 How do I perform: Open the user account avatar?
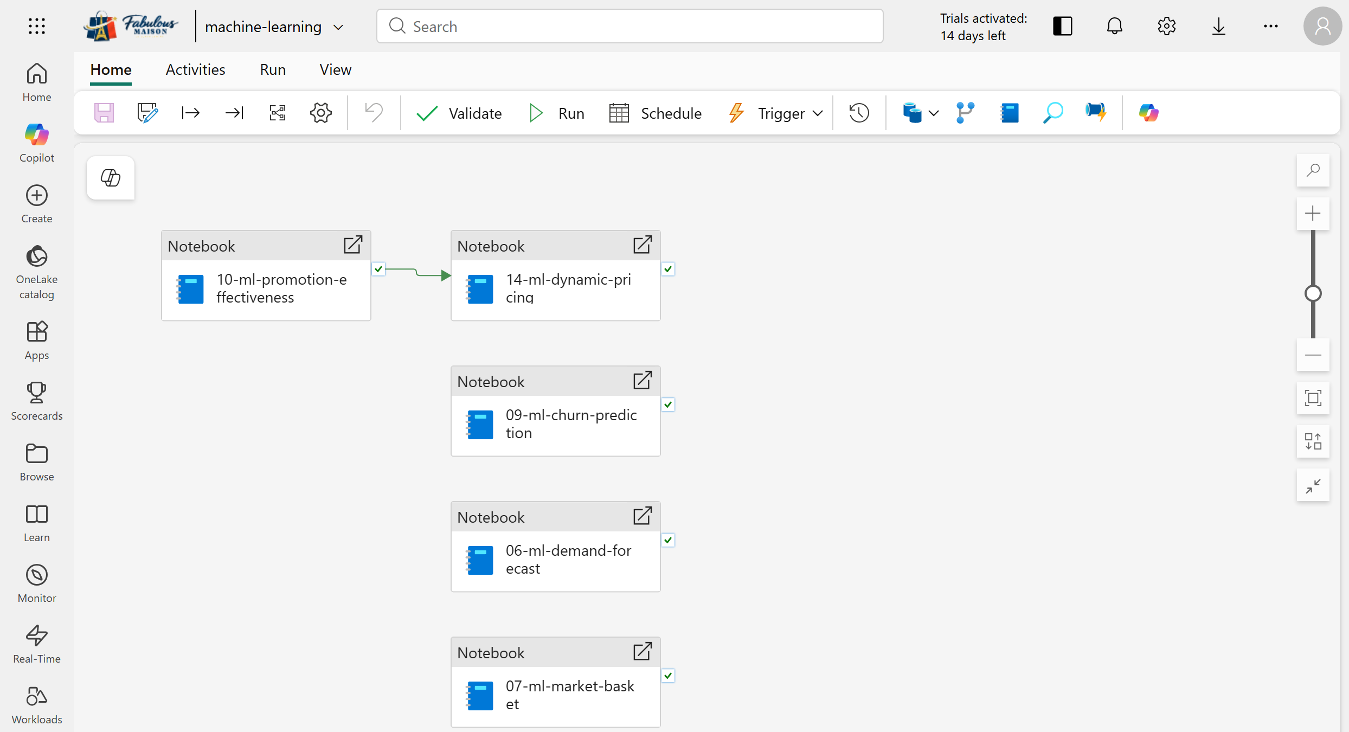pyautogui.click(x=1322, y=26)
